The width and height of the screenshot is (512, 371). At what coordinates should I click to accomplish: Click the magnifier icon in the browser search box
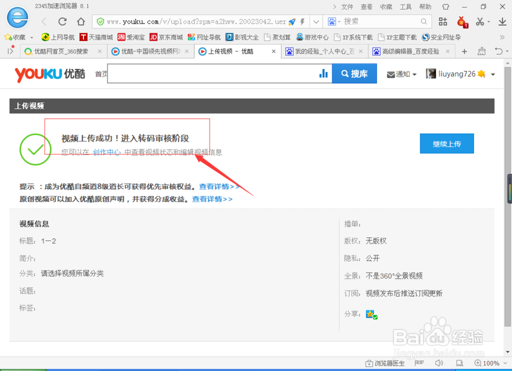[424, 21]
